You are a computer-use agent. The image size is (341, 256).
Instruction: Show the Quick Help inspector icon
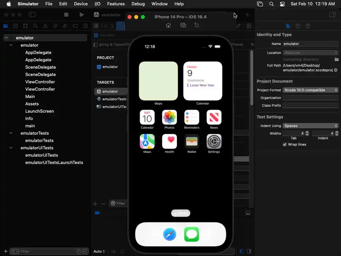(x=308, y=26)
